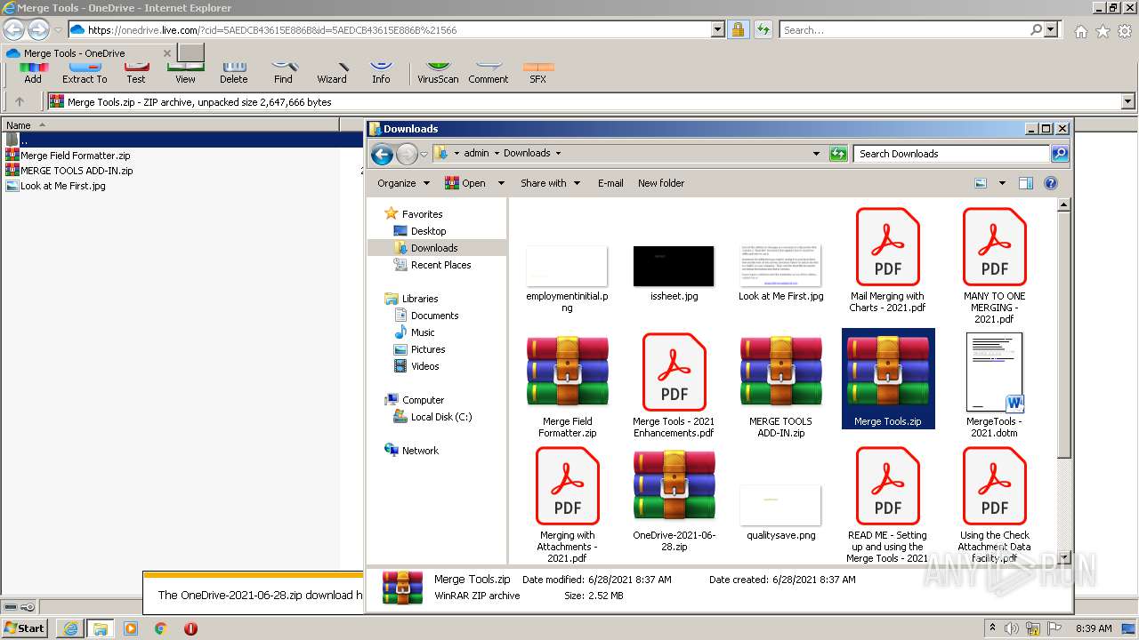The width and height of the screenshot is (1139, 640).
Task: Open IE Favorites star
Action: tap(1103, 31)
